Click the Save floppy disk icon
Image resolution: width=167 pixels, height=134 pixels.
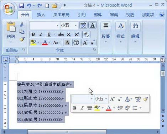point(22,6)
